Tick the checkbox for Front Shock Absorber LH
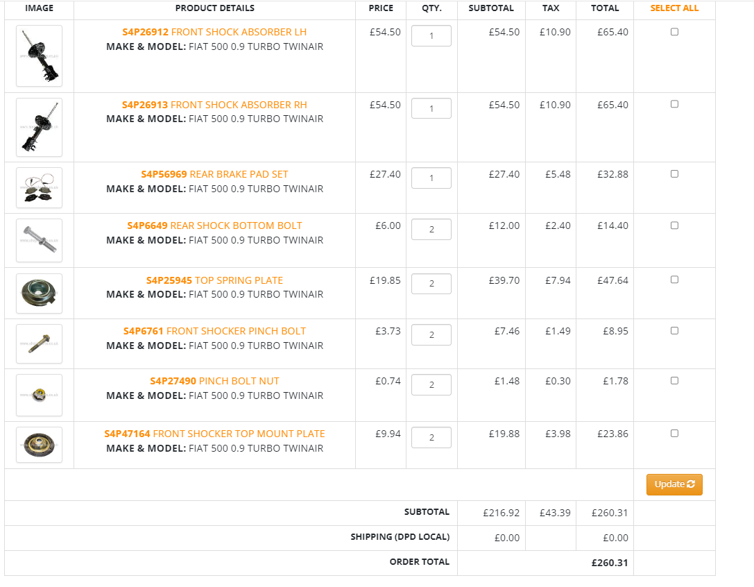Screen dimensions: 754x587 click(674, 32)
